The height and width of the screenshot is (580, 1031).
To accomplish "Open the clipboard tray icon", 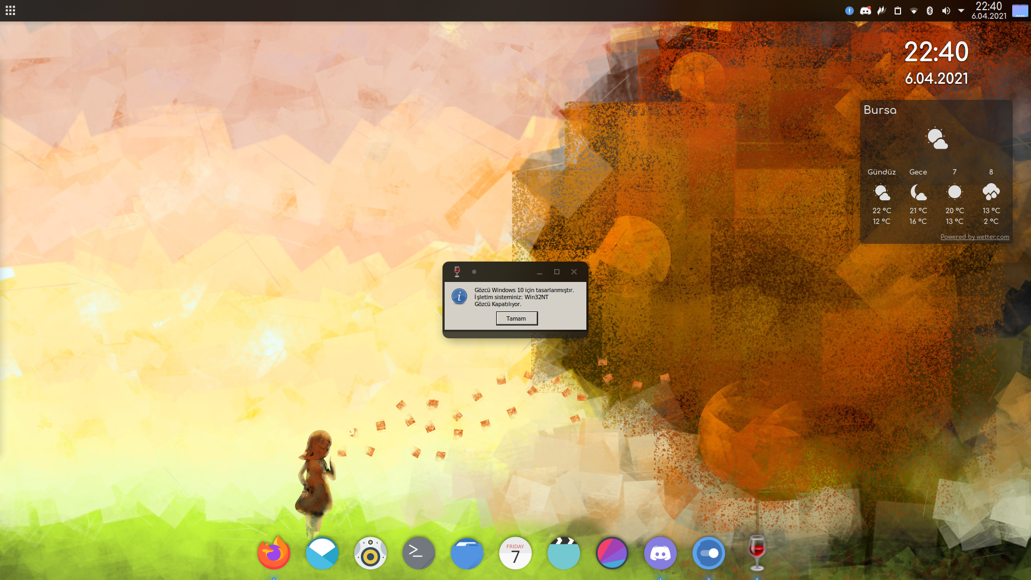I will (x=897, y=11).
